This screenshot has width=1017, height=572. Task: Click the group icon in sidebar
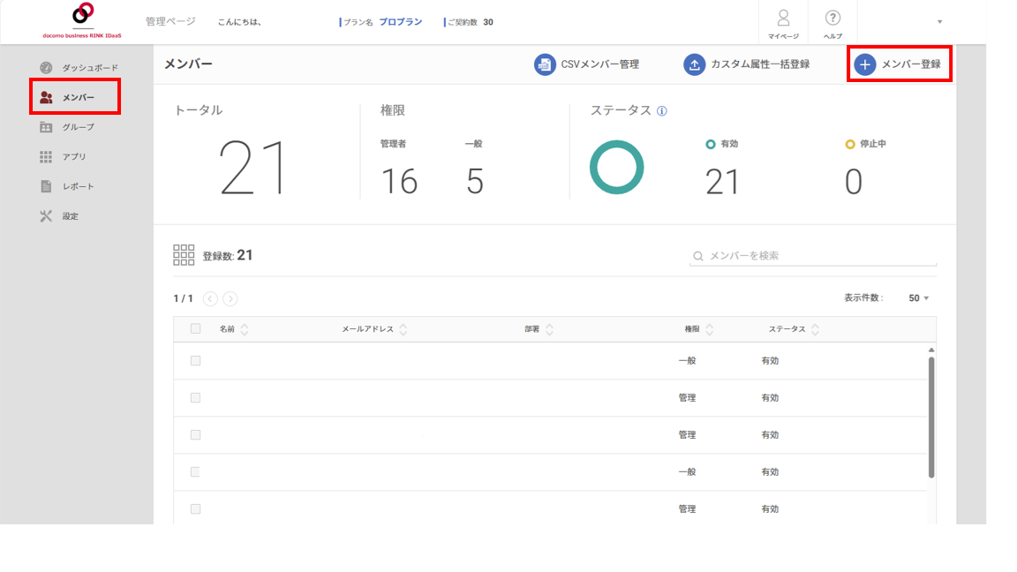tap(46, 127)
